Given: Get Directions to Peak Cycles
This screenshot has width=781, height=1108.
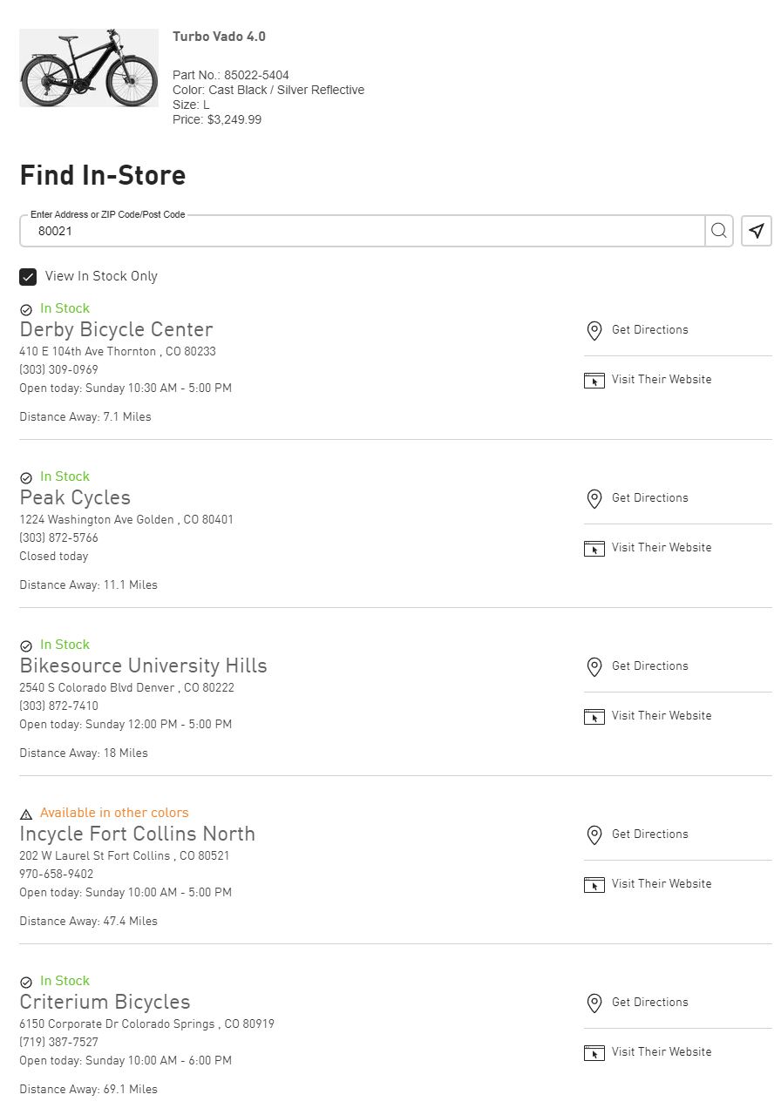Looking at the screenshot, I should (x=649, y=498).
